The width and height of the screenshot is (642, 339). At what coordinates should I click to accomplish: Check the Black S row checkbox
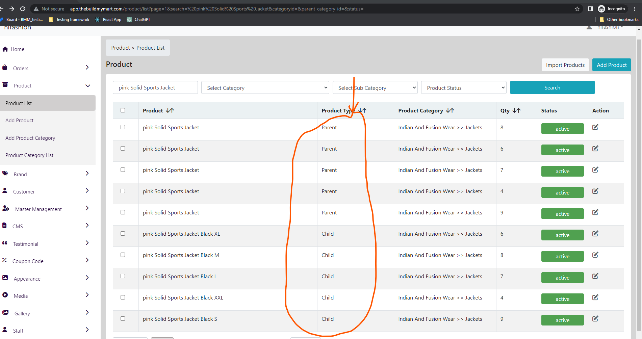123,319
